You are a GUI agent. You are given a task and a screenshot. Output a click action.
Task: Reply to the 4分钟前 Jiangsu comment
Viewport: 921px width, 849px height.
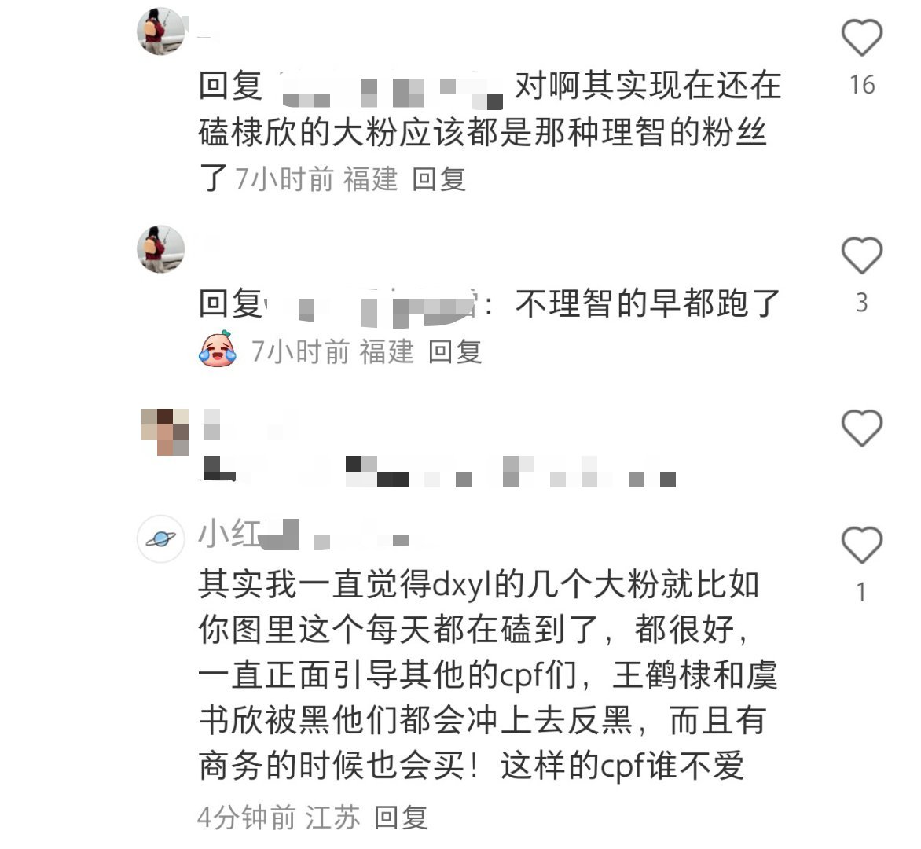point(401,818)
